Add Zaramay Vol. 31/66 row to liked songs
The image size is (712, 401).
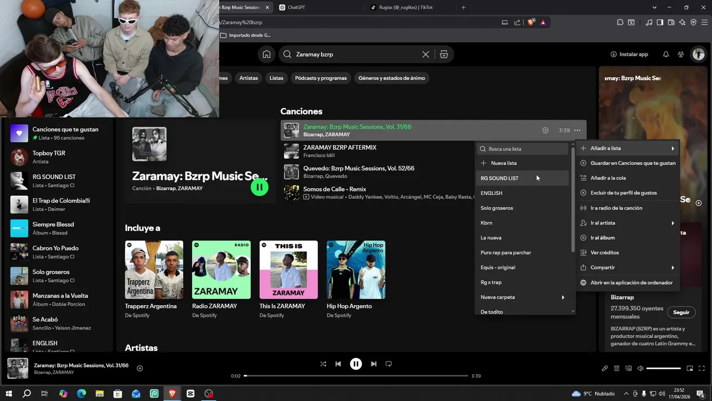coord(545,130)
